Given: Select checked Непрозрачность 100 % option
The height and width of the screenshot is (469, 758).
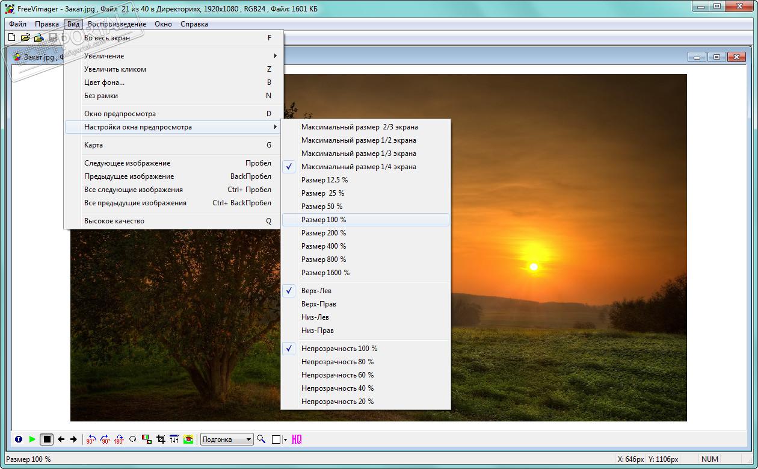Looking at the screenshot, I should click(366, 349).
